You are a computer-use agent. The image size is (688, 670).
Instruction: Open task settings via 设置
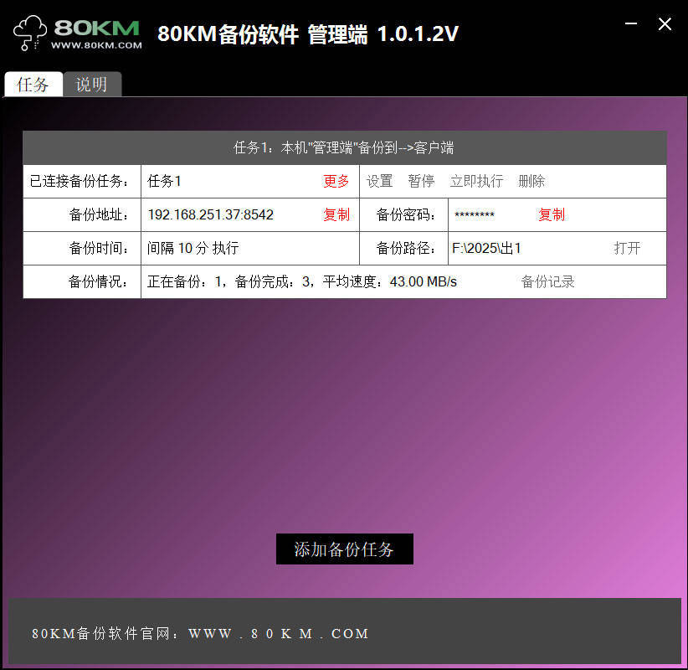coord(379,181)
